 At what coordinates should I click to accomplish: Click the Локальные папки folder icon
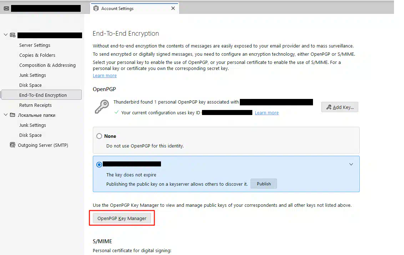click(12, 115)
